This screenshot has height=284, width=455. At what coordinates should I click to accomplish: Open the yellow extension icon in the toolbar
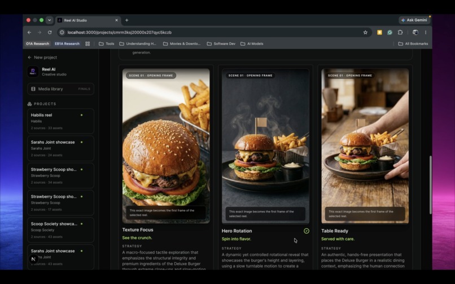point(379,33)
